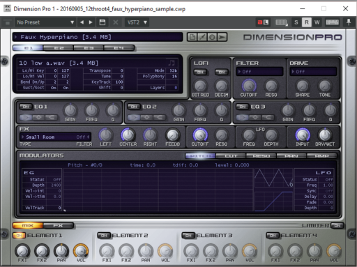Click the wide keyboard icon near the pin
357x267 pixels.
[x=333, y=22]
